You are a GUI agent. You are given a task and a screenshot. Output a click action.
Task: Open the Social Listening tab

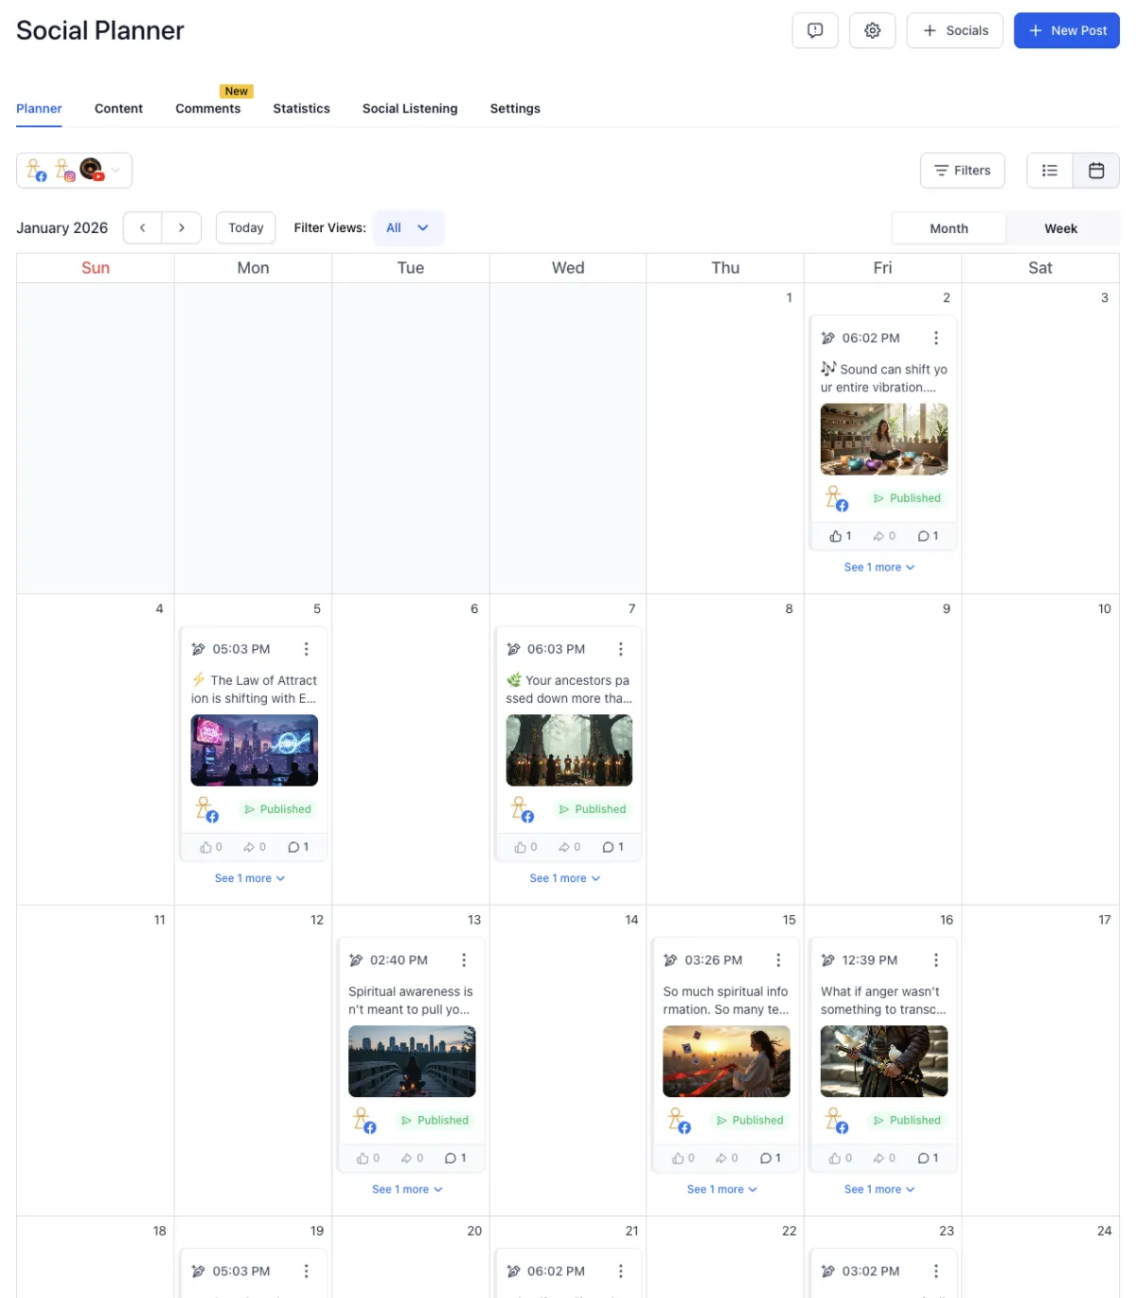click(x=410, y=109)
